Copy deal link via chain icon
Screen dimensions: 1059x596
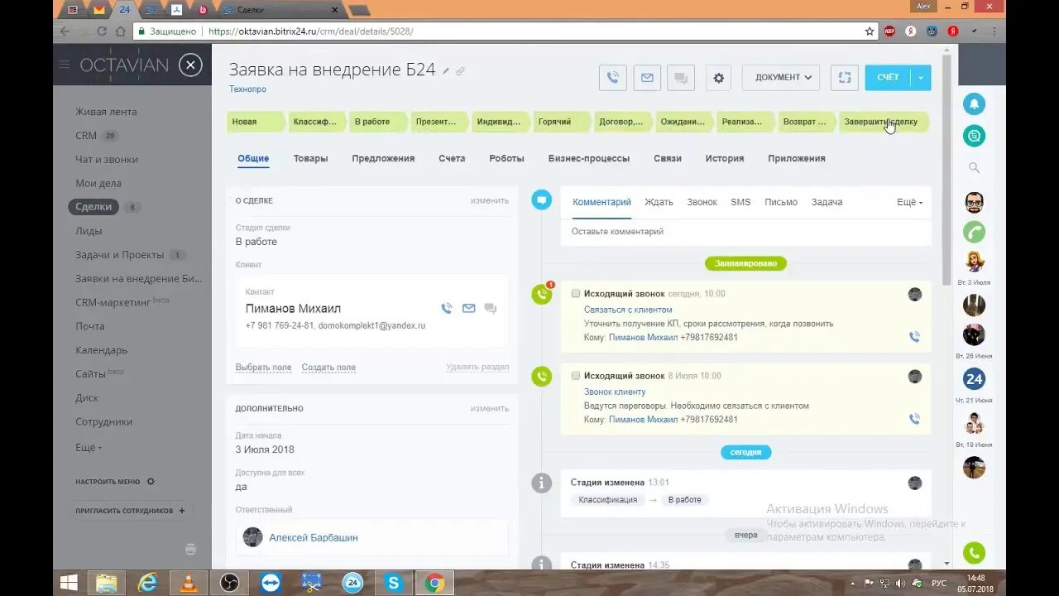pyautogui.click(x=461, y=71)
